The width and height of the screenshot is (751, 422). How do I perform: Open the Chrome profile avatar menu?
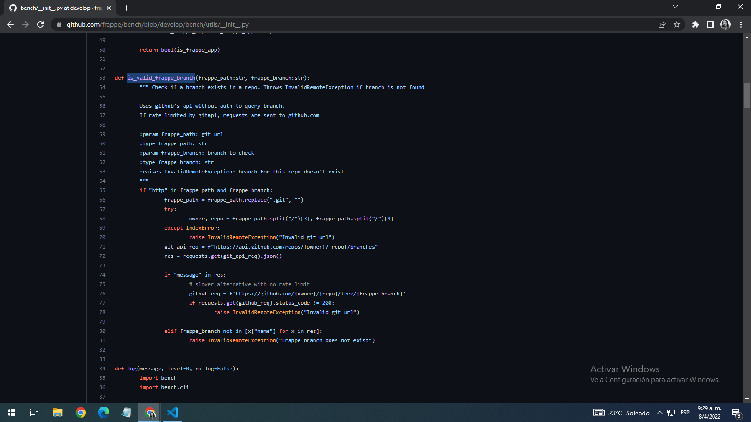[725, 24]
